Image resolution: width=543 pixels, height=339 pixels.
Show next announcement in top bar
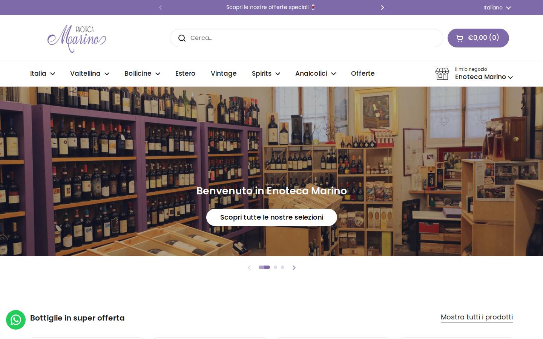[382, 8]
